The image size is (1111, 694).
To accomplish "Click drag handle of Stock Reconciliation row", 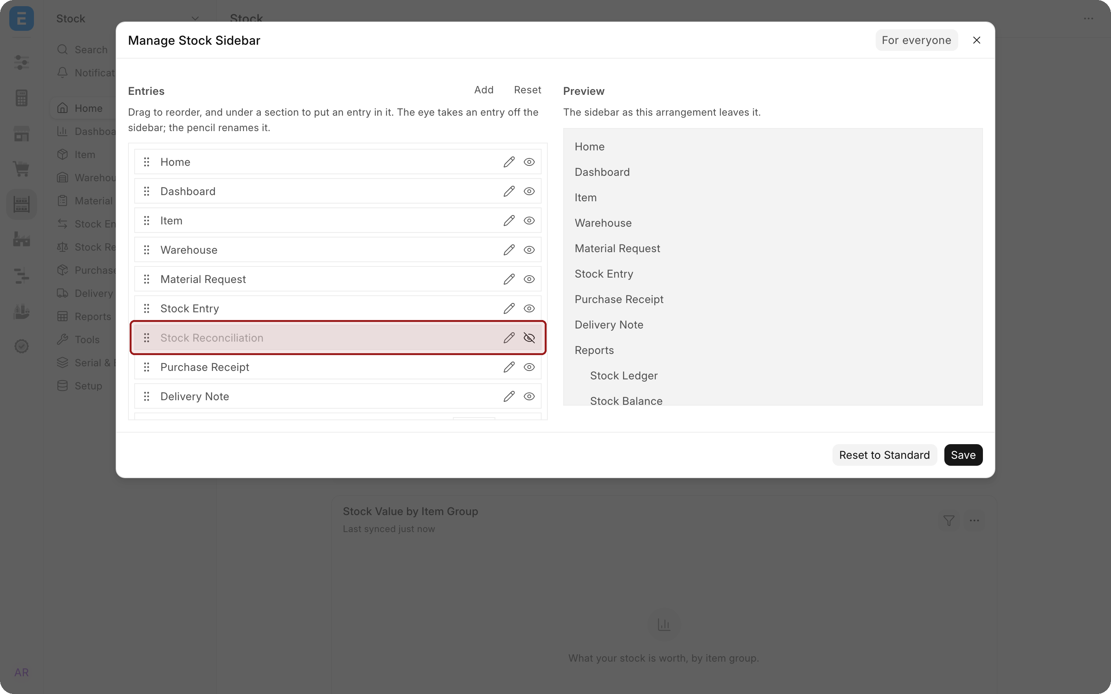I will point(147,338).
